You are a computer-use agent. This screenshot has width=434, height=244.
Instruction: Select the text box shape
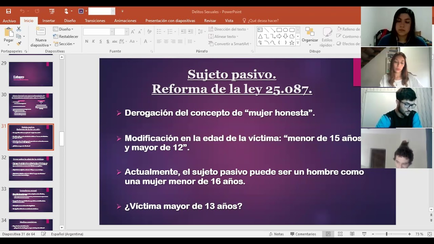(x=260, y=30)
